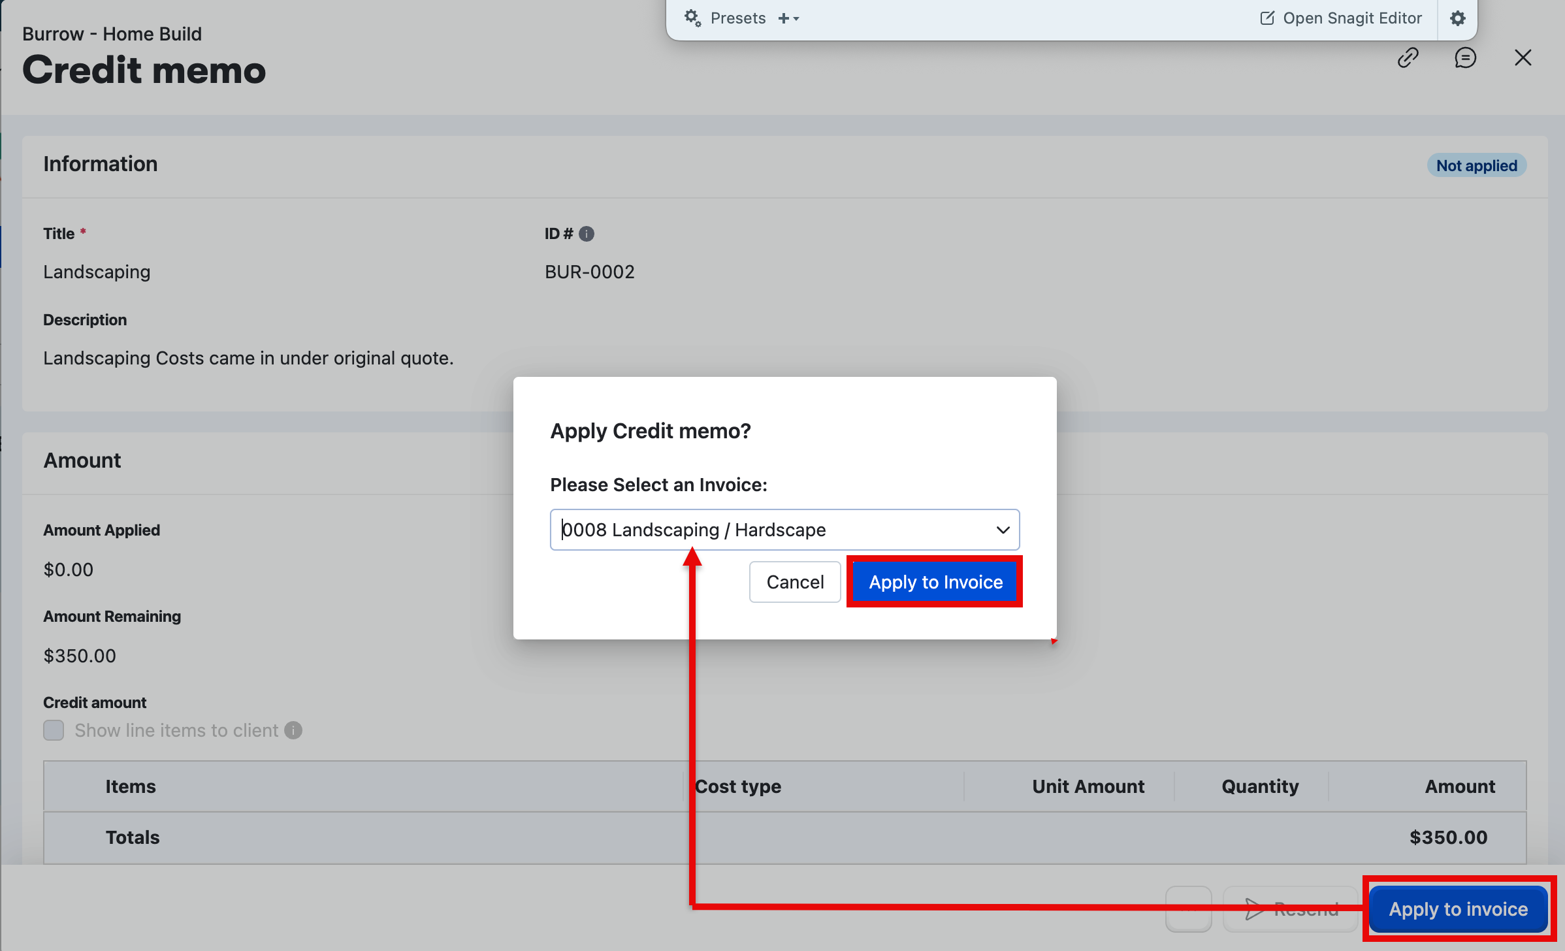
Task: Open the comments speech bubble icon
Action: point(1465,57)
